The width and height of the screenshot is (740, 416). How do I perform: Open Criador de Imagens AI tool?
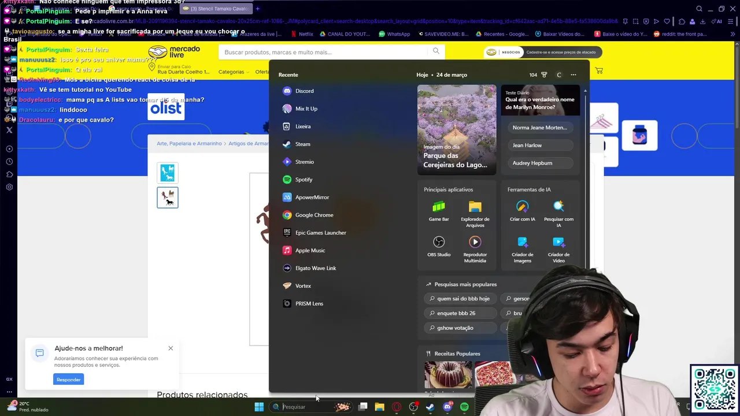[523, 249]
